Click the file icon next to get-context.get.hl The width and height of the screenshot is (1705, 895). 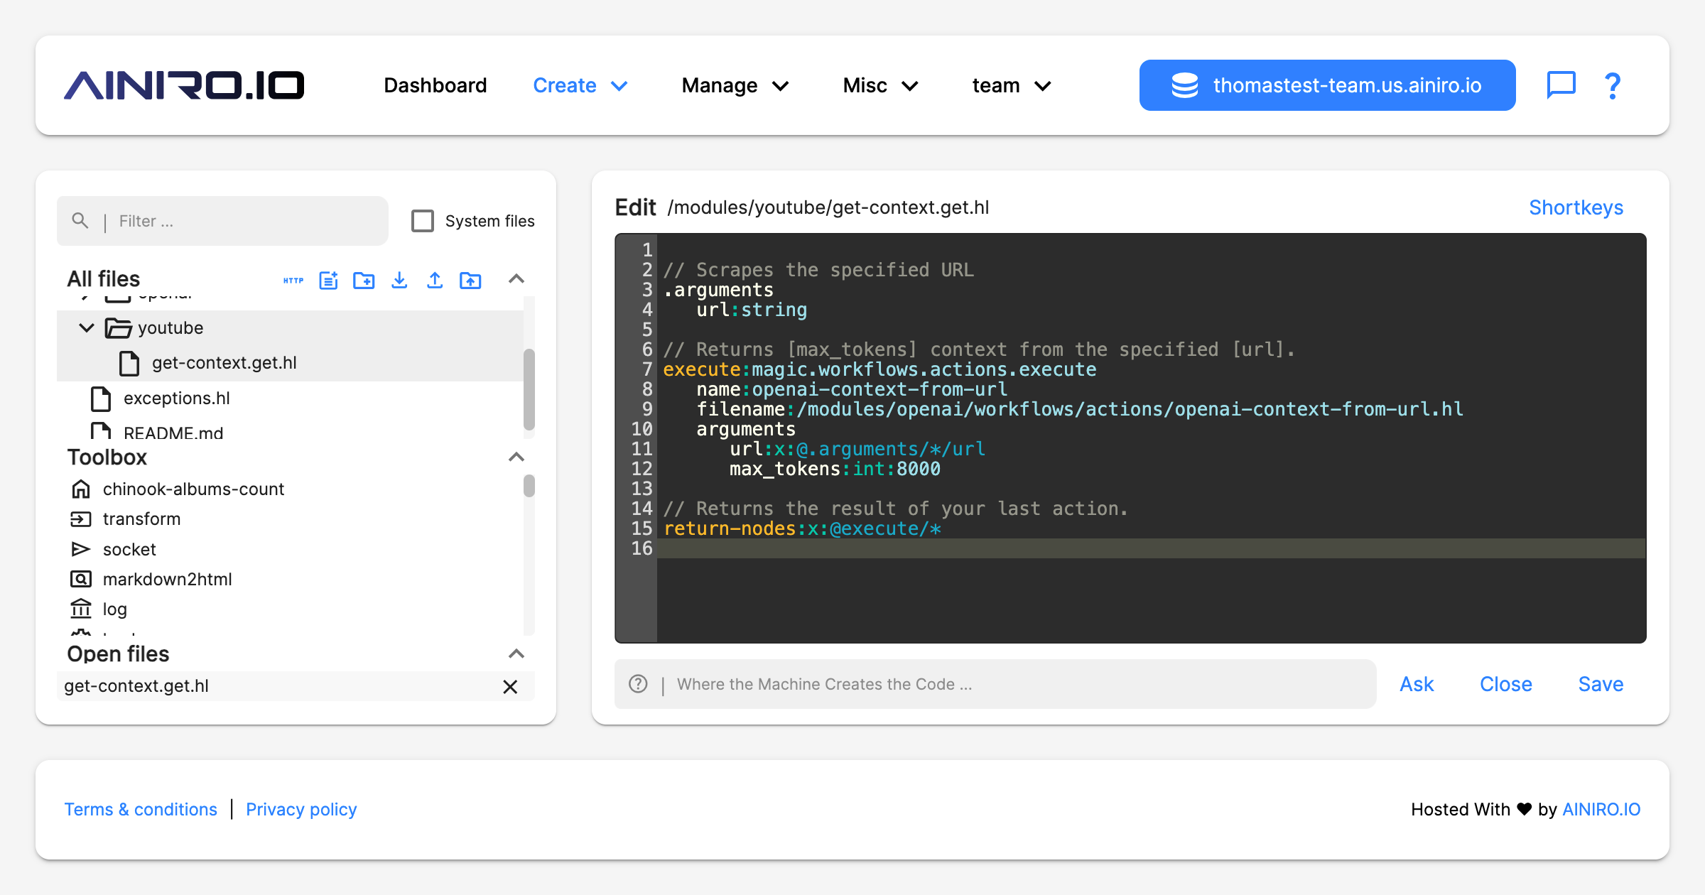coord(129,363)
